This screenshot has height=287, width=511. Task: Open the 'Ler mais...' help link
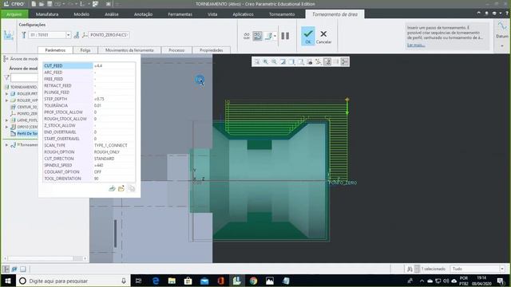click(x=416, y=45)
